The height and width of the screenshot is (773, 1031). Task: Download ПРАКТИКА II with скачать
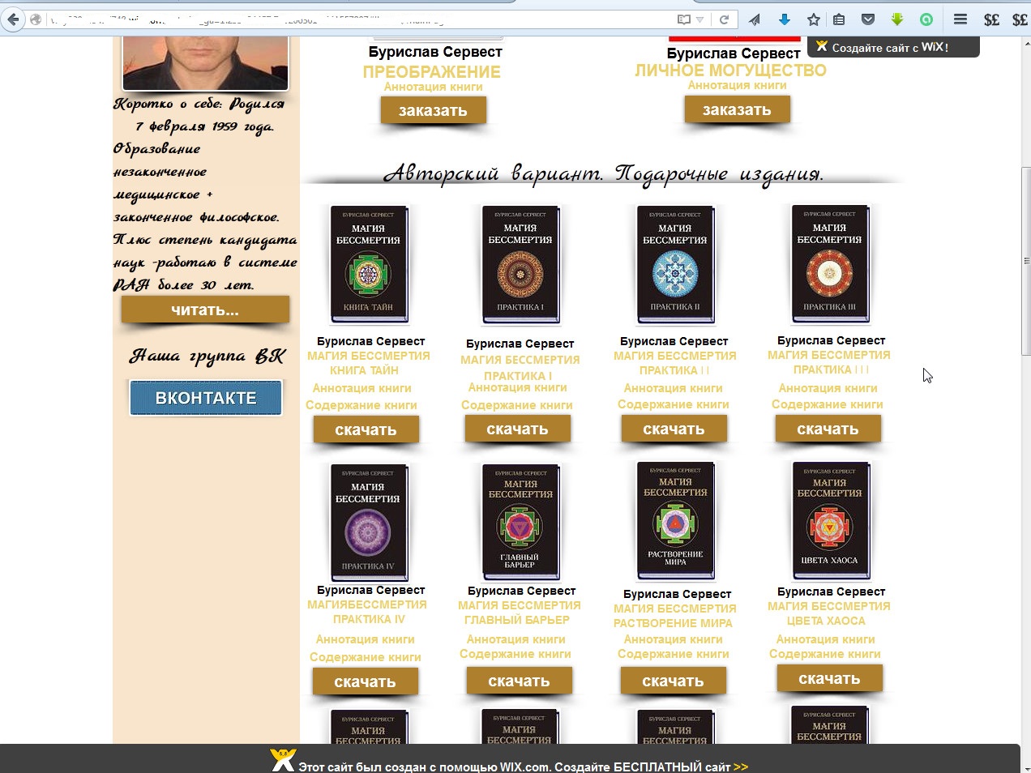tap(674, 429)
